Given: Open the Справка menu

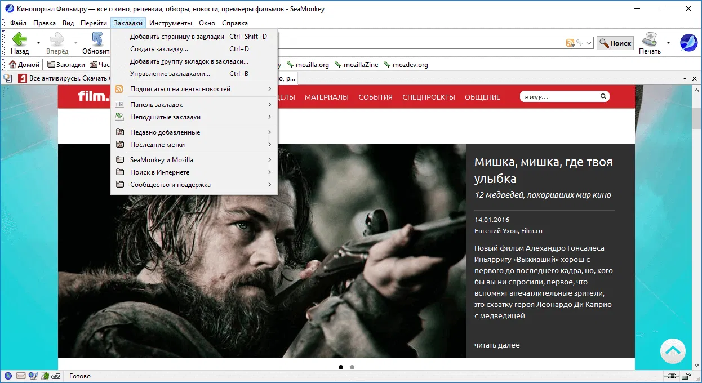Looking at the screenshot, I should [x=235, y=23].
